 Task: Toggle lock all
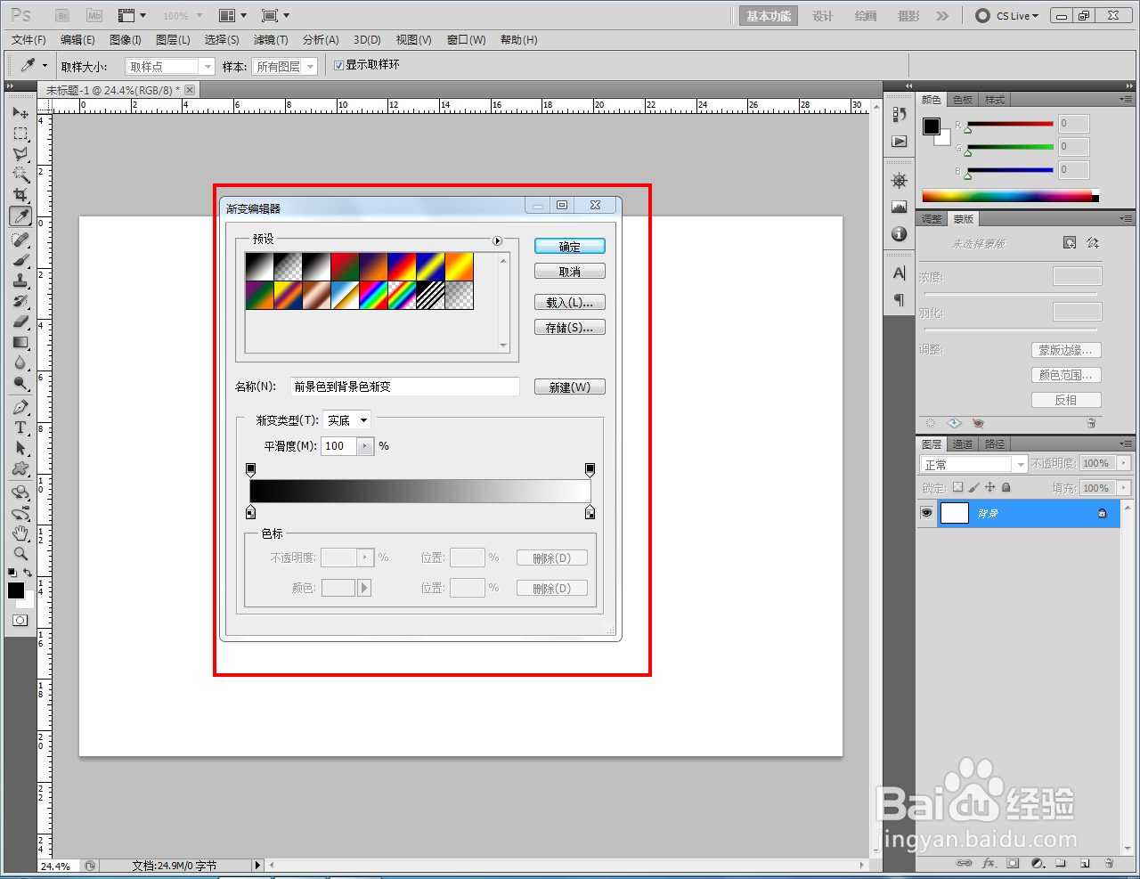pos(1006,487)
